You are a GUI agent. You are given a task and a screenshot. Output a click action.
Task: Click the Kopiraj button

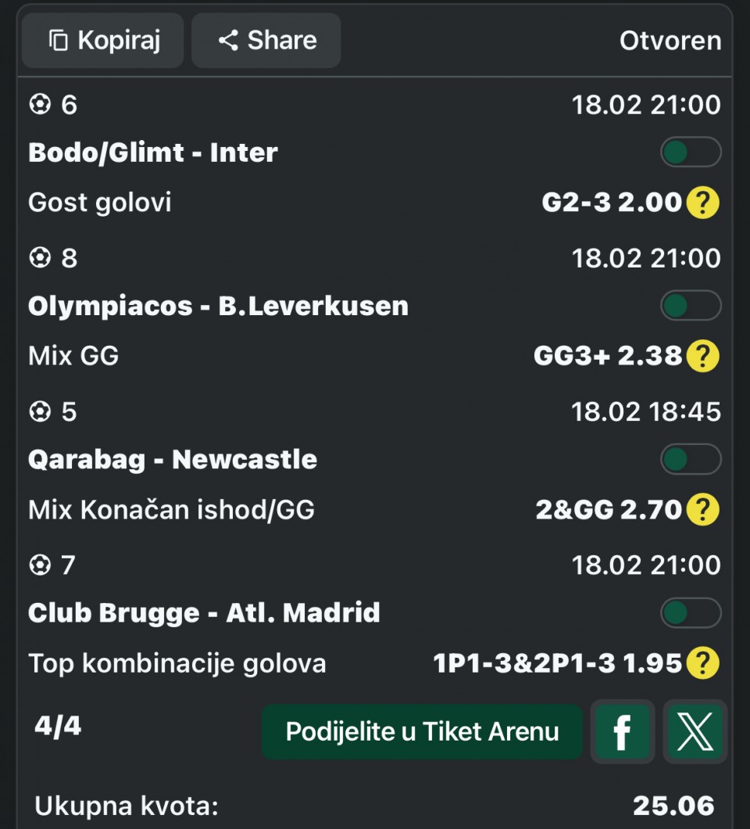pos(103,41)
